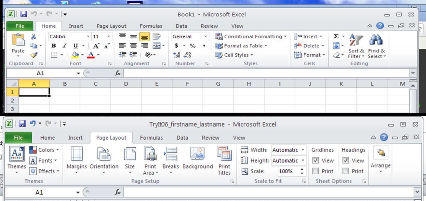Click Grow Font icon in Book1
Image resolution: width=426 pixels, height=201 pixels.
(96, 46)
